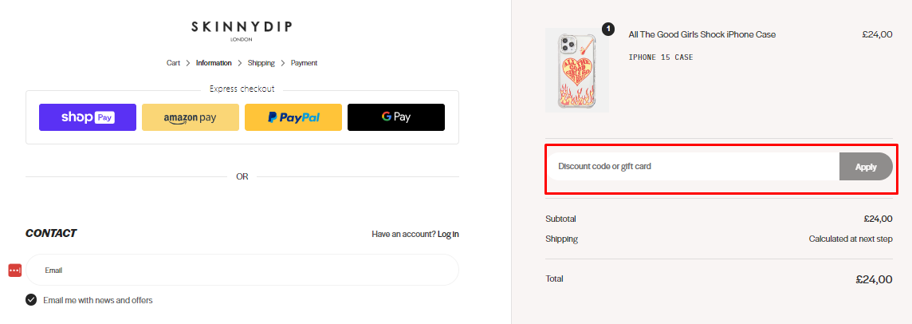
Task: Click the Skinnydip London logo
Action: coord(242,30)
